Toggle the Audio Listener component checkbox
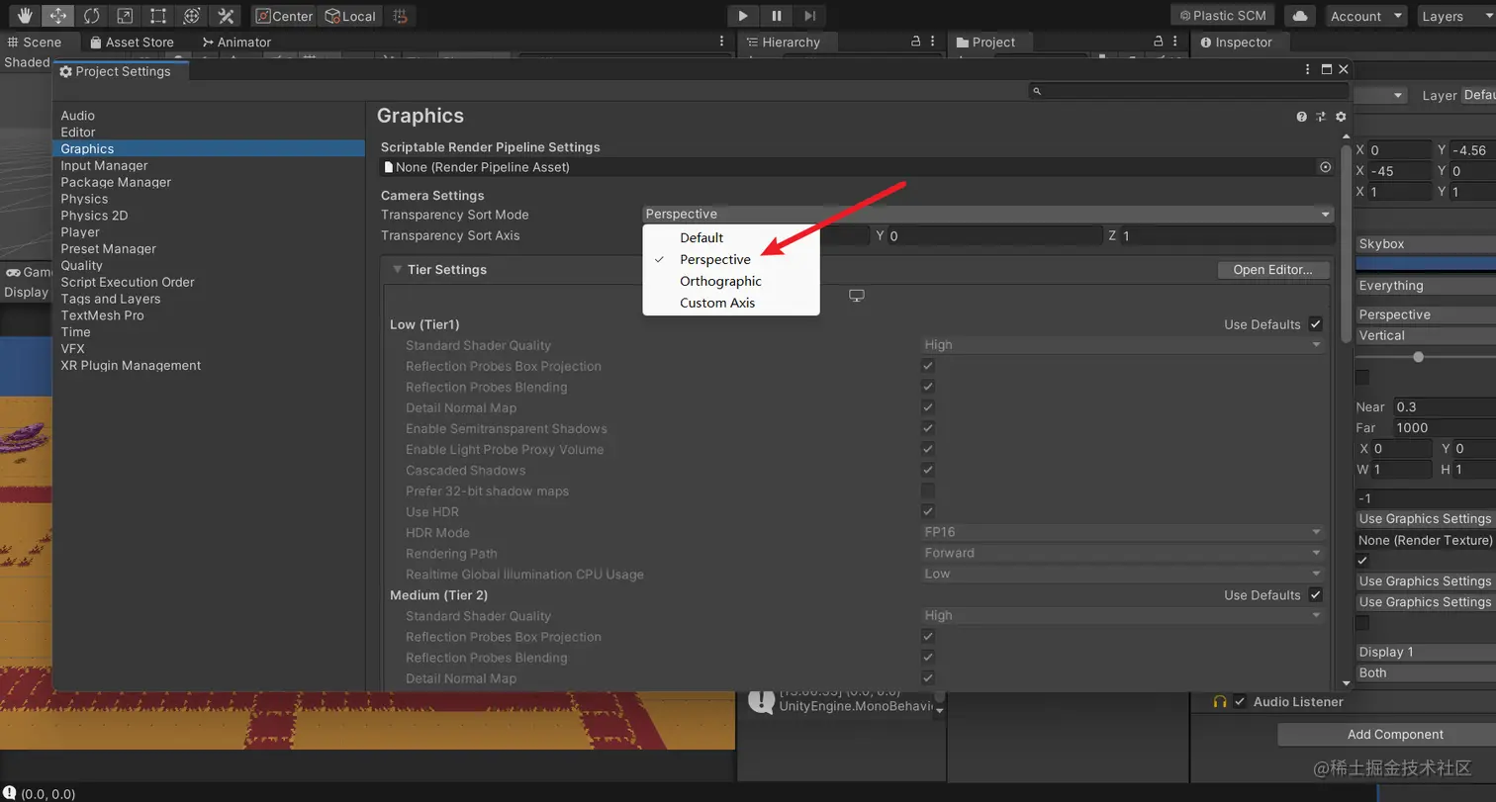The width and height of the screenshot is (1496, 802). 1240,702
